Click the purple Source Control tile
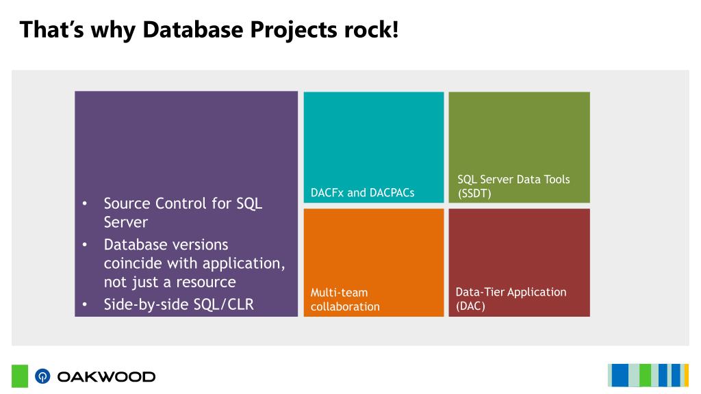The image size is (701, 394). pos(186,204)
